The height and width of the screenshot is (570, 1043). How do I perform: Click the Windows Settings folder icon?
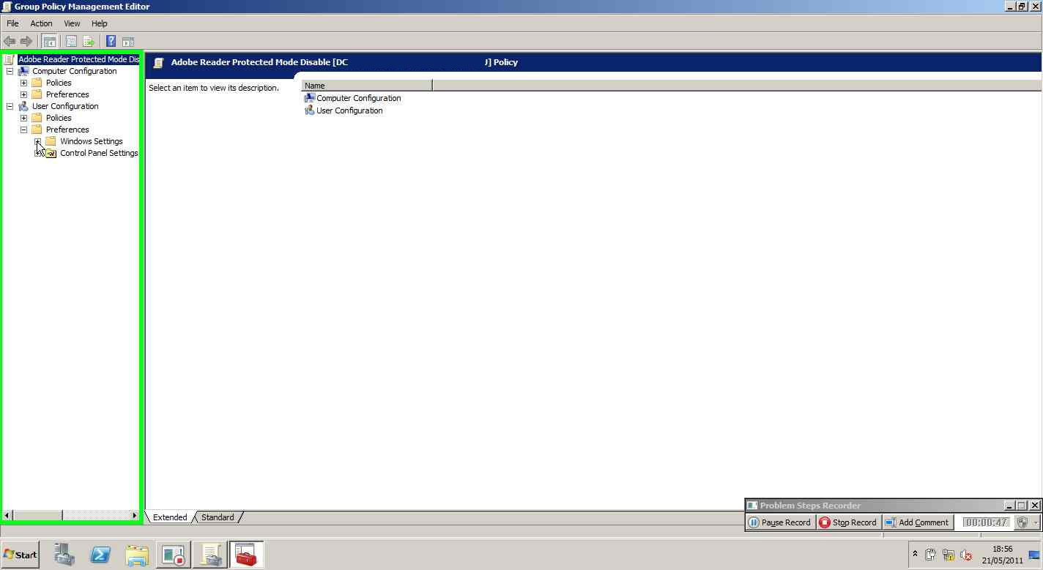51,141
